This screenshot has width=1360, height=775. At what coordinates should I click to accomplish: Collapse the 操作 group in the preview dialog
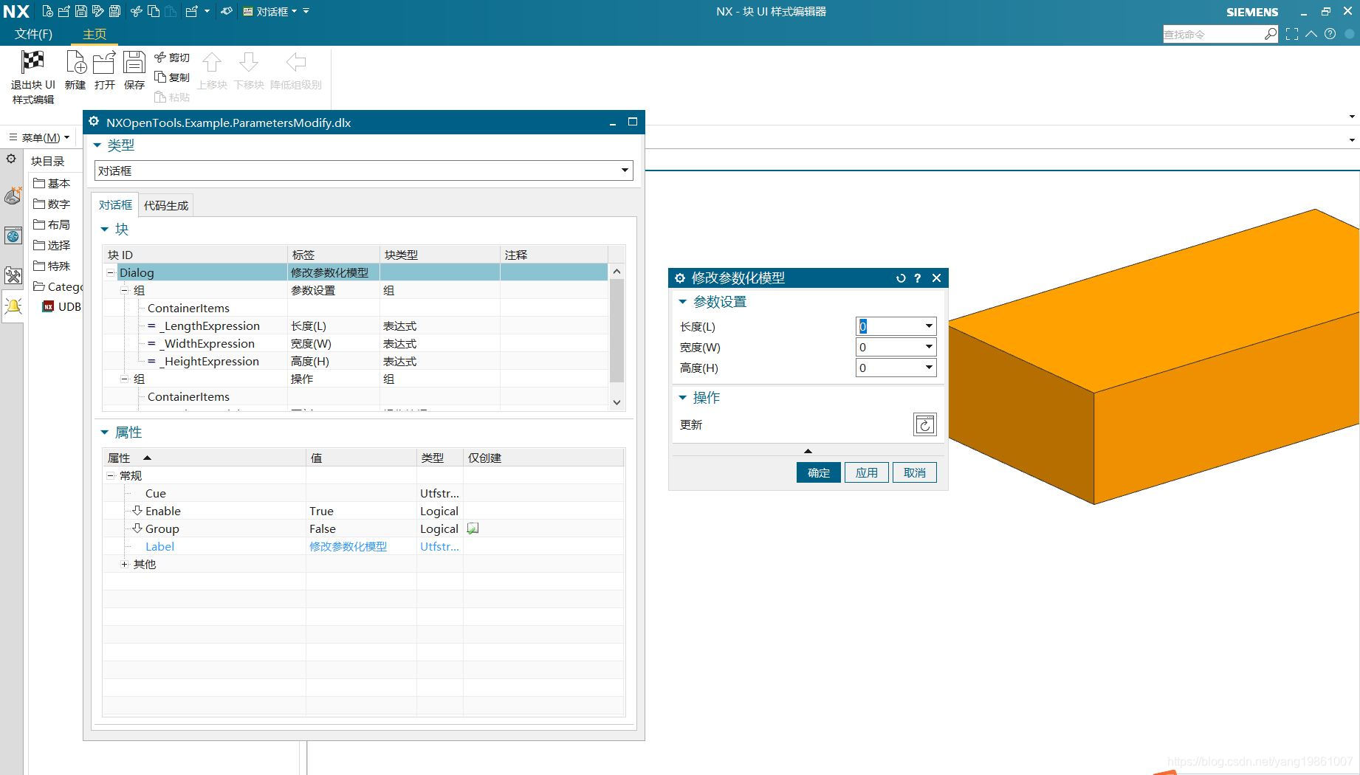(682, 398)
